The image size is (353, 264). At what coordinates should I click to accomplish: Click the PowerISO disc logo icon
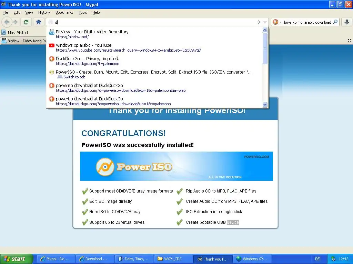[x=105, y=167]
